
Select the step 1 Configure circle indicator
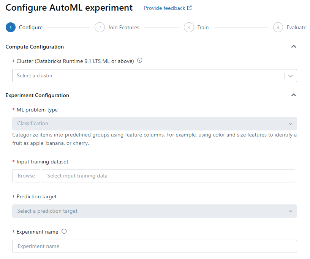tap(9, 27)
